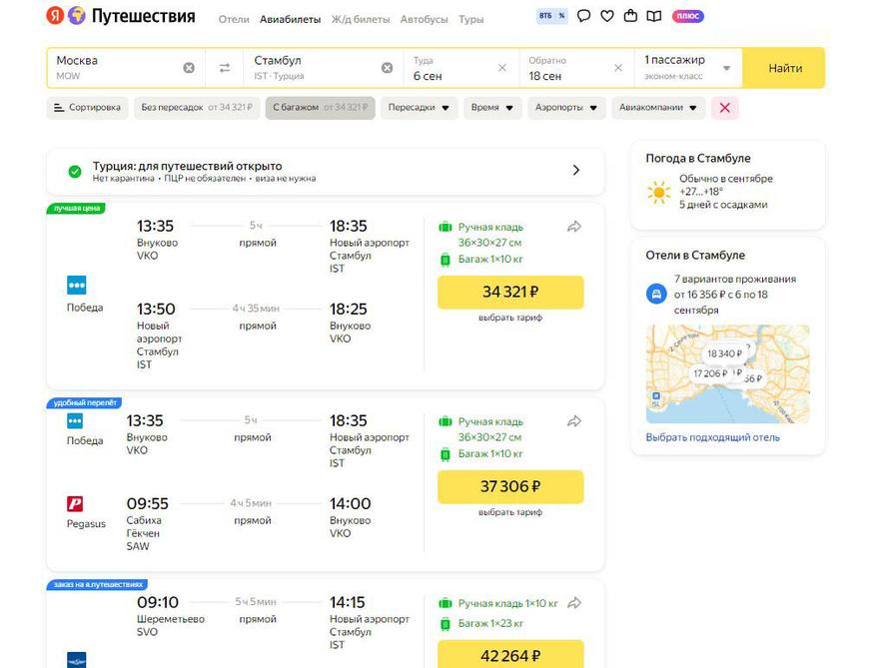
Task: Click the удобный перелёт label
Action: [x=84, y=402]
